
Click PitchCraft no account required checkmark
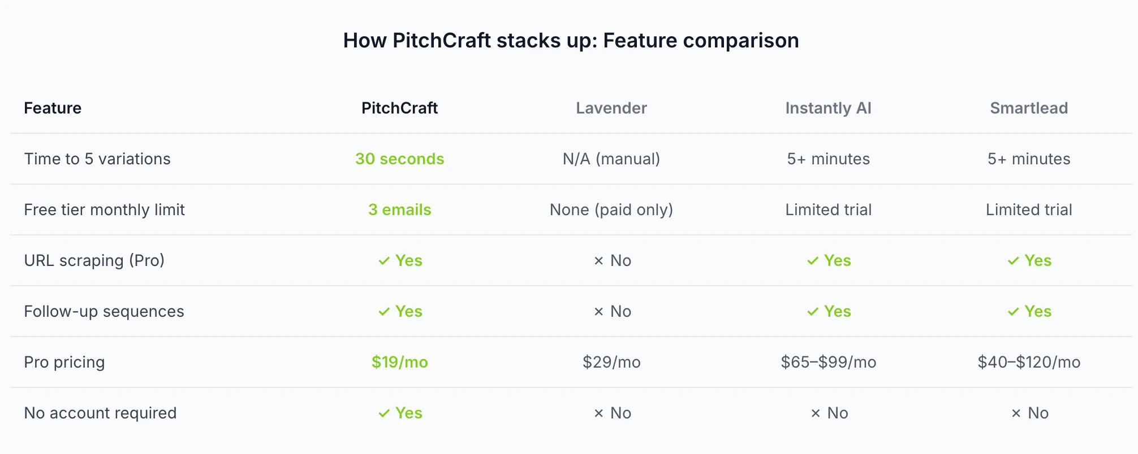384,413
